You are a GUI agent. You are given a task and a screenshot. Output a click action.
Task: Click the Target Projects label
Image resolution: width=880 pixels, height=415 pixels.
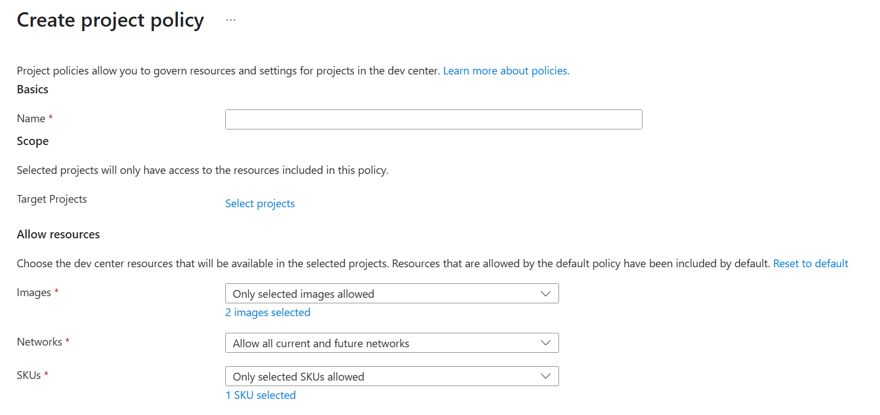tap(52, 199)
